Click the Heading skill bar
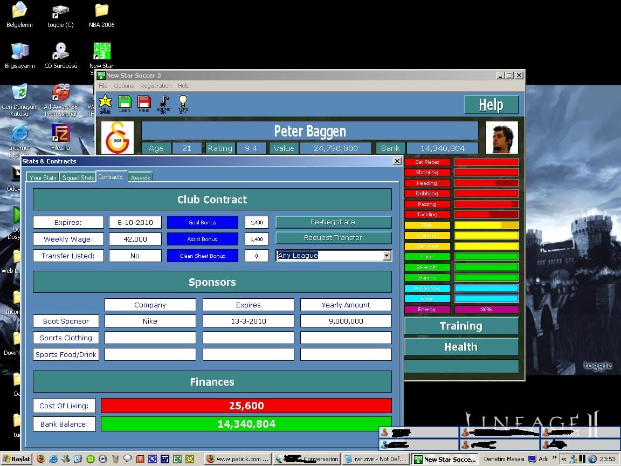Screen dimensions: 621x466 click(x=486, y=183)
